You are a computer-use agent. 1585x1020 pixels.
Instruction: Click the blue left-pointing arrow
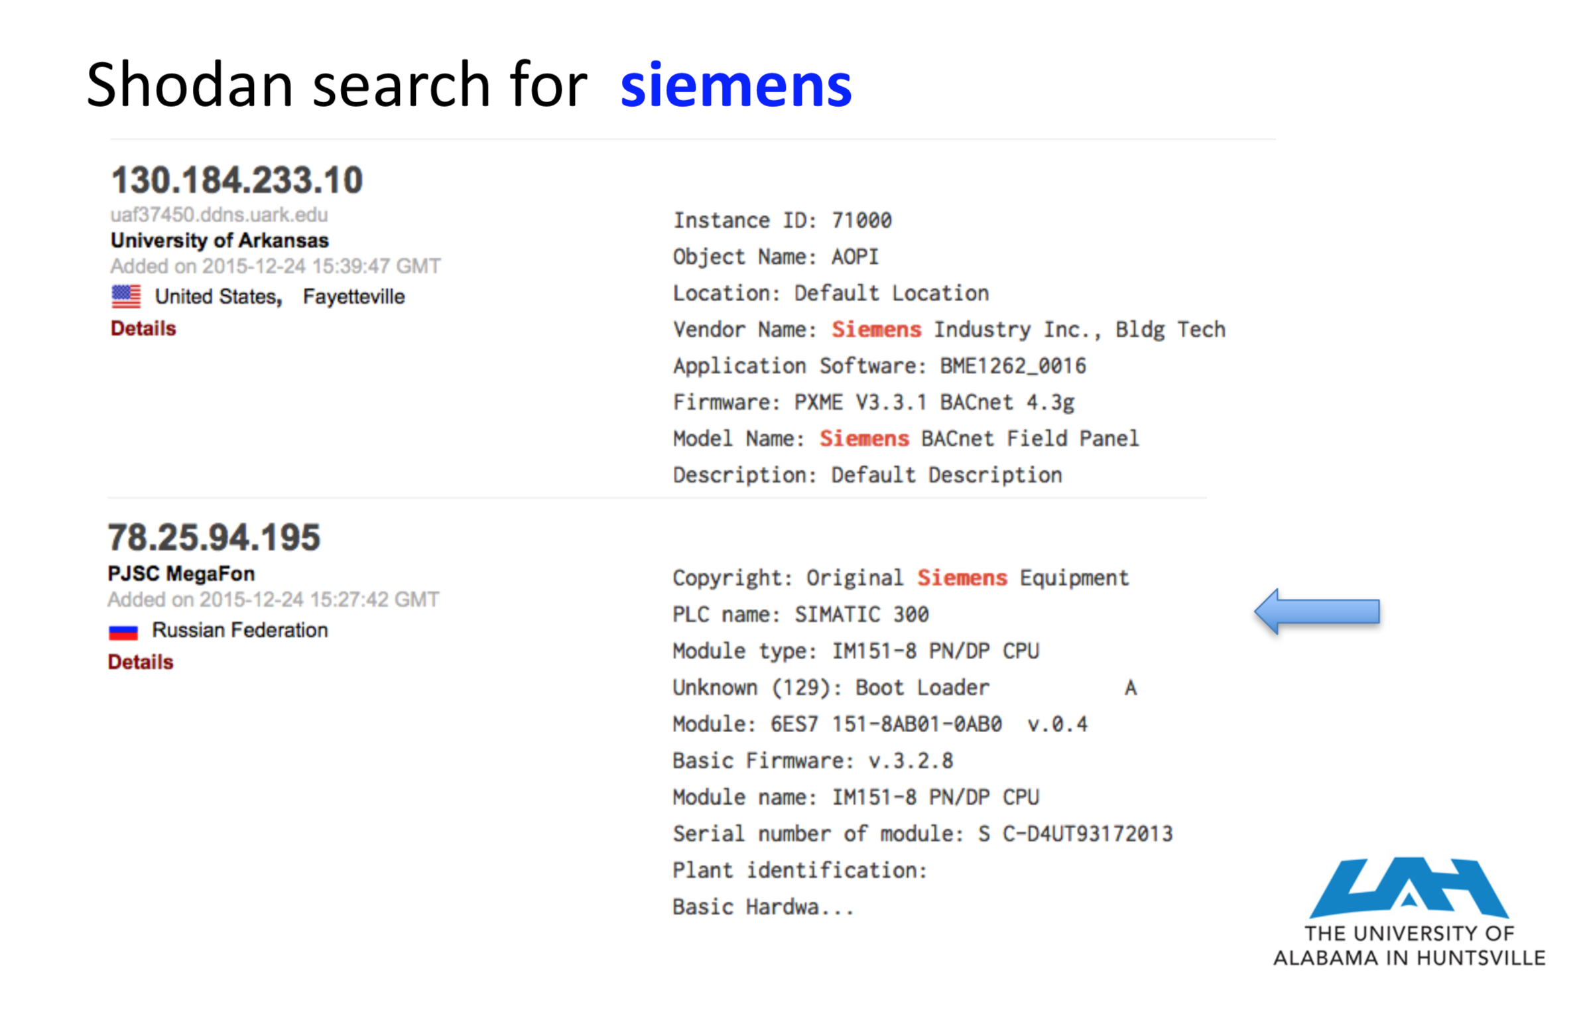[x=1316, y=611]
